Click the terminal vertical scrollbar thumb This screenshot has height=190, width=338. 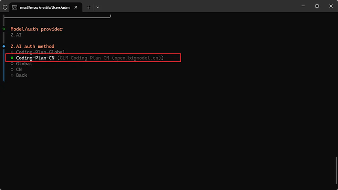[x=336, y=171]
